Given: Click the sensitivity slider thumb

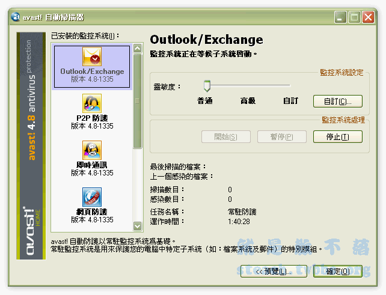Looking at the screenshot, I should tap(207, 86).
